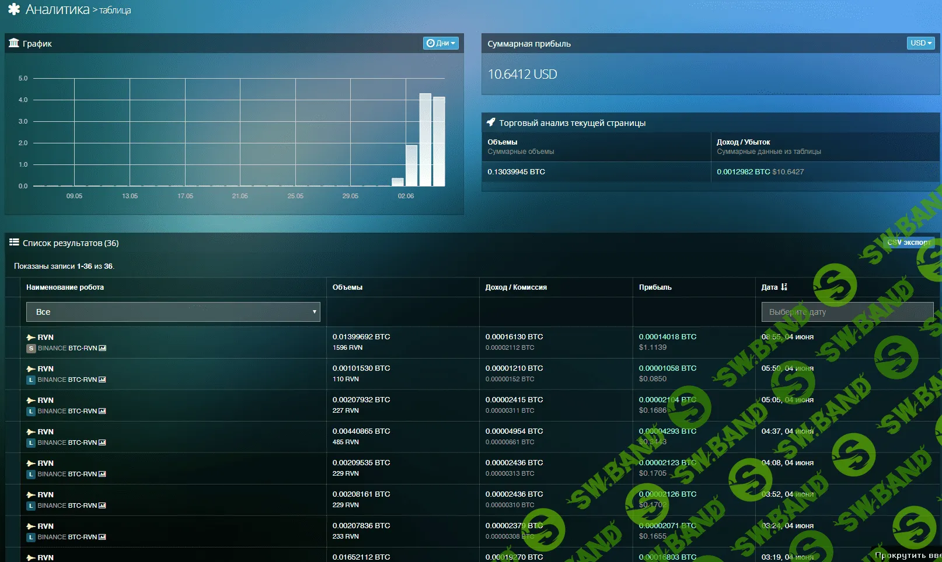Open chart icon in the 0.01399692 BTC row
Viewport: 942px width, 562px height.
tap(103, 348)
